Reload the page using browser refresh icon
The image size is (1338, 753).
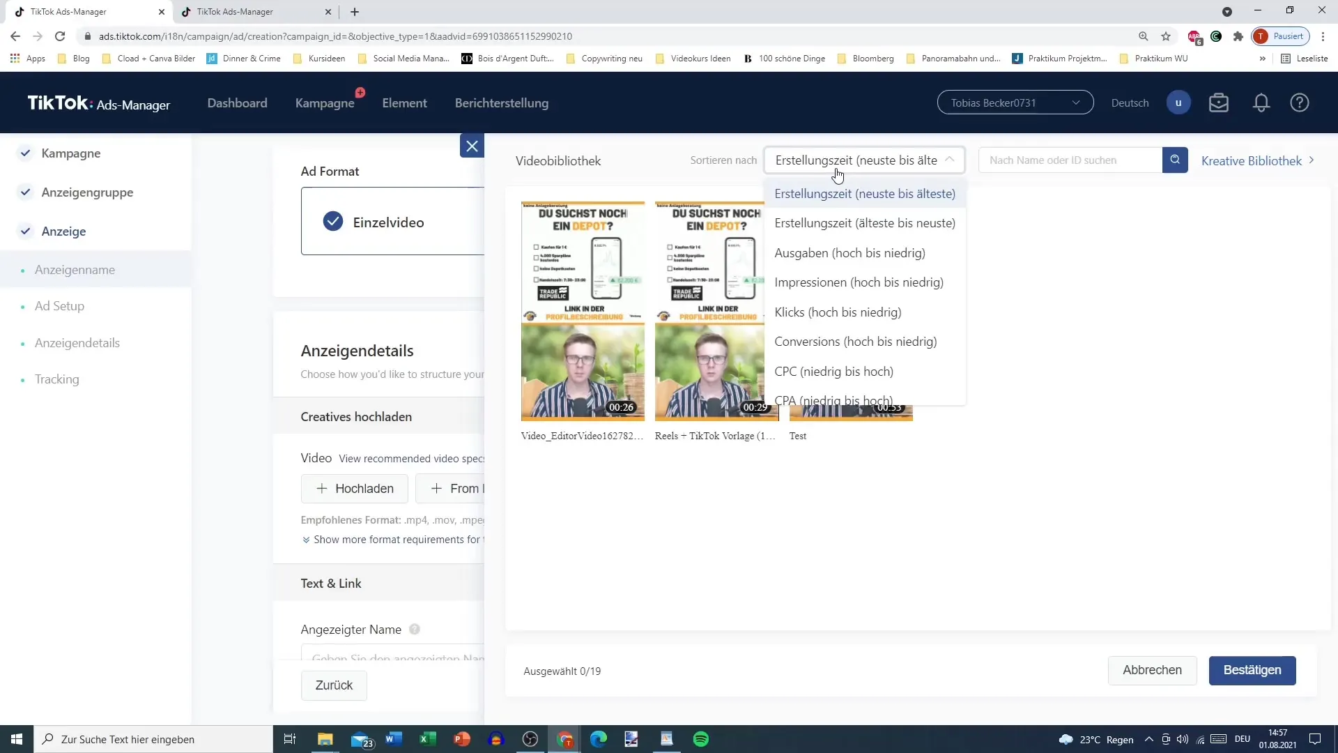[x=60, y=36]
